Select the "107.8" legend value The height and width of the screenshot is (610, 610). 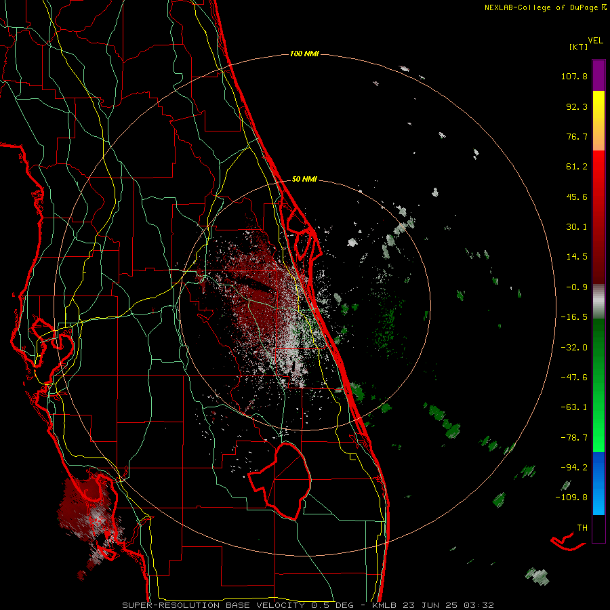[574, 76]
